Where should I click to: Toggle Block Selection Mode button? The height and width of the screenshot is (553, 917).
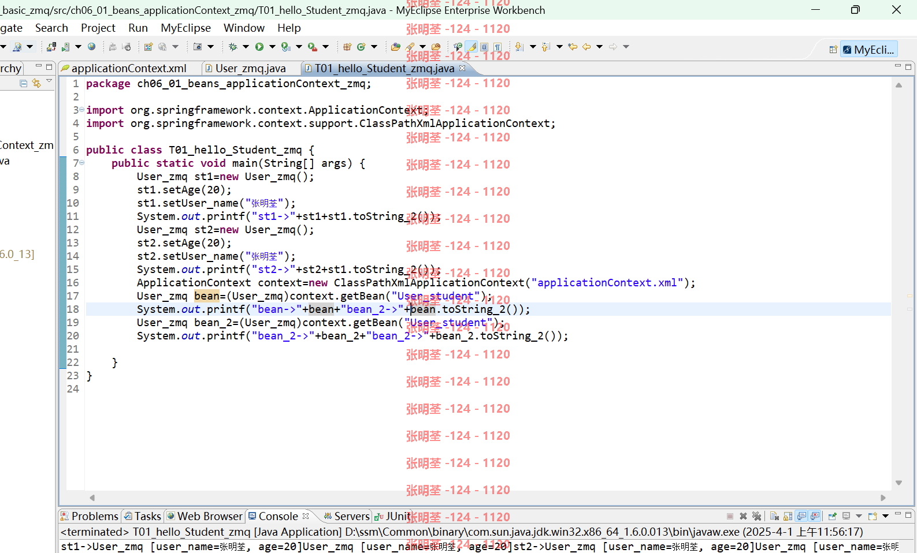click(484, 47)
